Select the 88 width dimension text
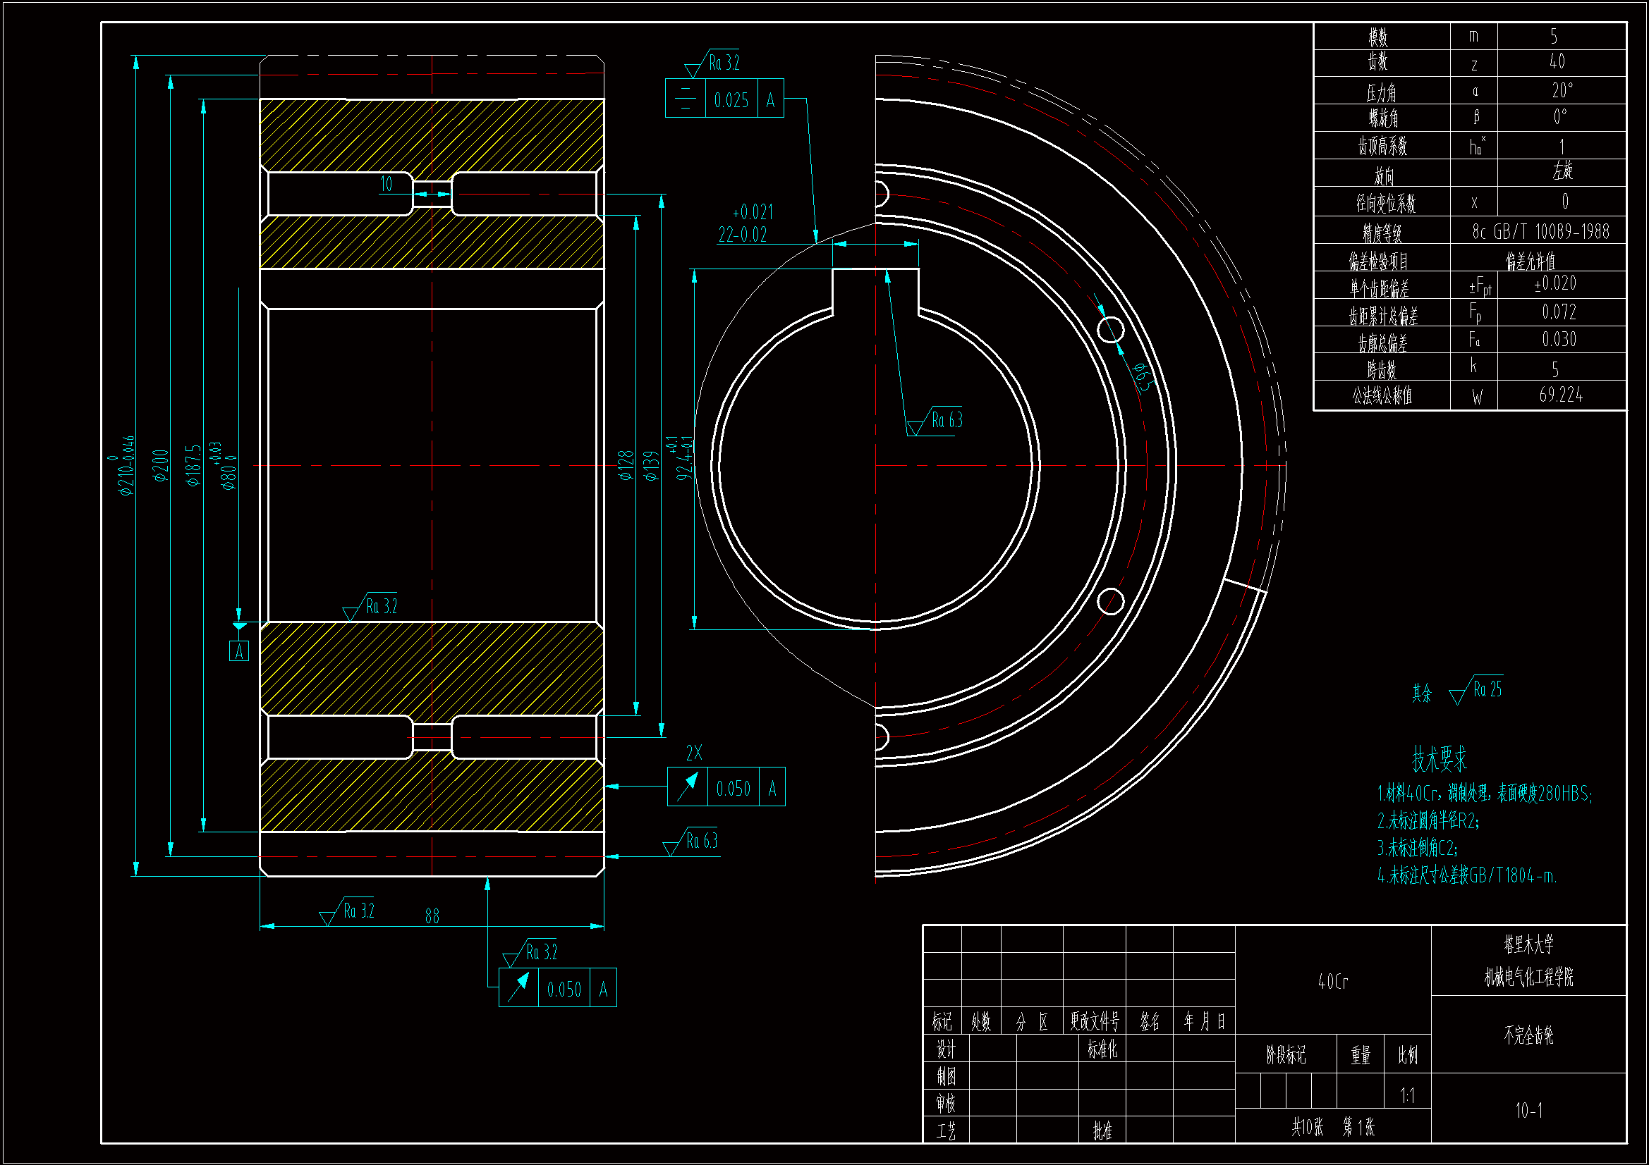 coord(432,916)
